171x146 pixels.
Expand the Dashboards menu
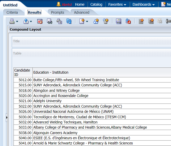(x=144, y=4)
